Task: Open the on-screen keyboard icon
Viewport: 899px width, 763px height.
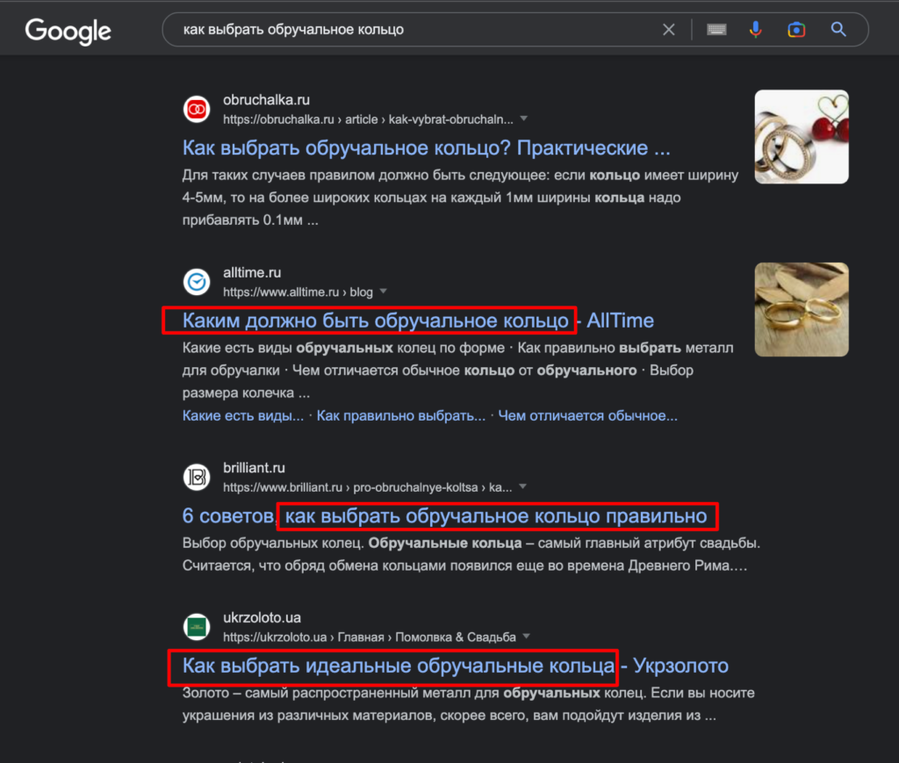Action: click(716, 30)
